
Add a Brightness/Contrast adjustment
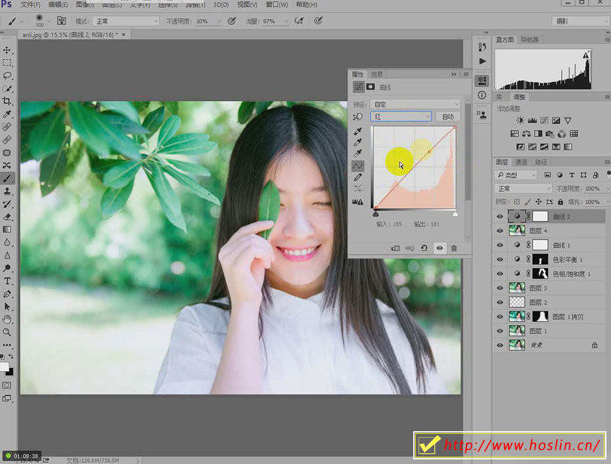(x=520, y=120)
